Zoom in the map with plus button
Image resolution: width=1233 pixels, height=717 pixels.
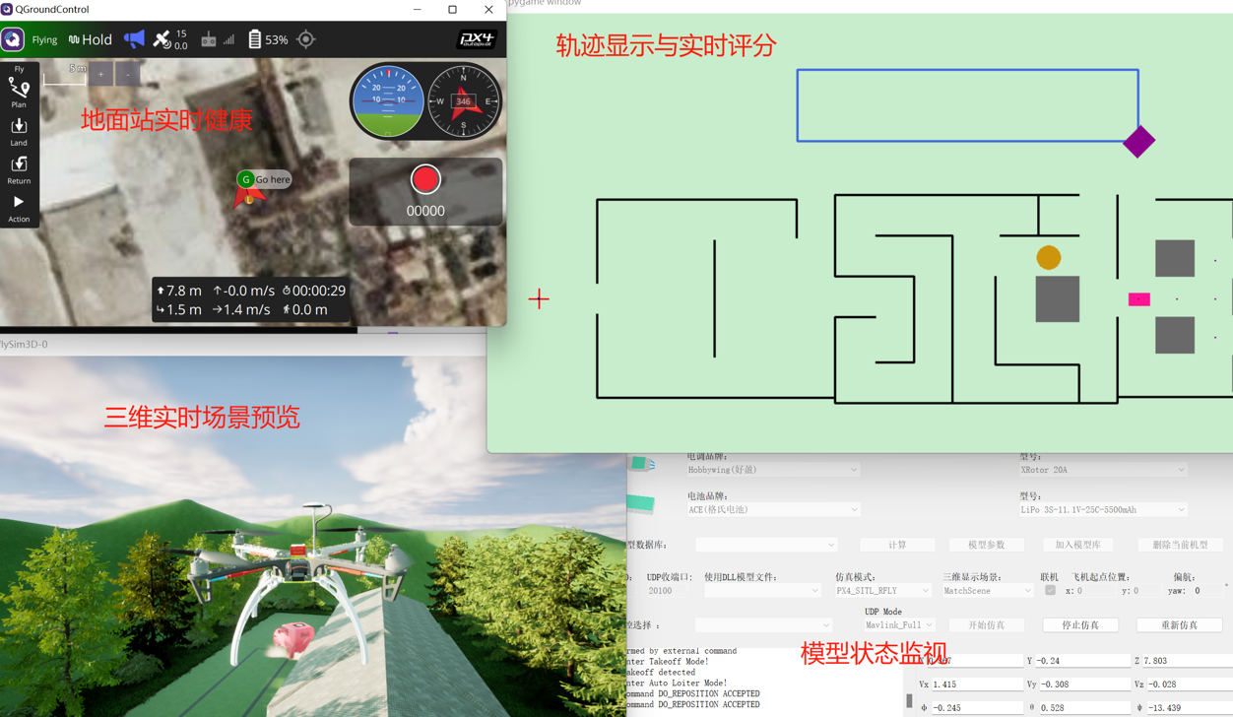click(100, 75)
